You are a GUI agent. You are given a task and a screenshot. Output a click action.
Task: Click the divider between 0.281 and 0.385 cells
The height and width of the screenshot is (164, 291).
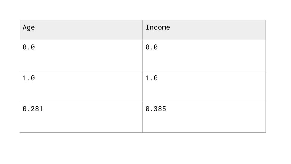pos(142,117)
